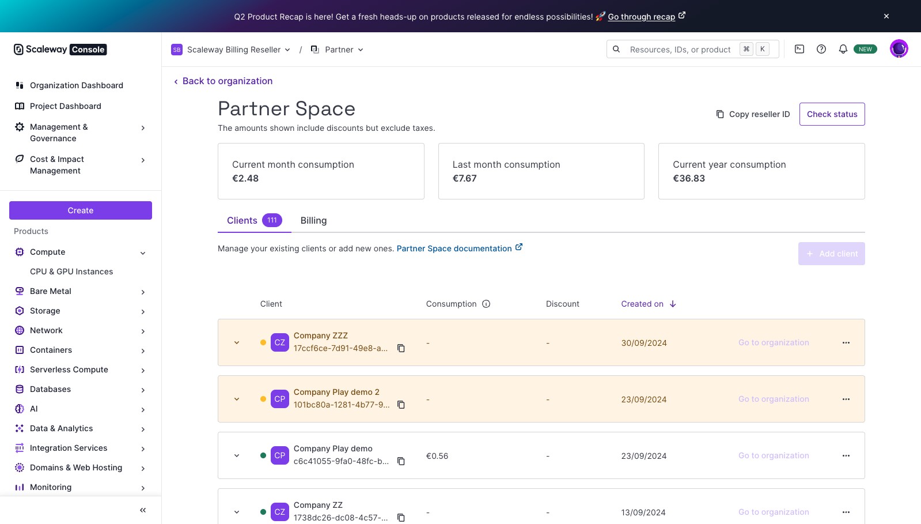
Task: Click the Integration Services icon
Action: pos(20,448)
